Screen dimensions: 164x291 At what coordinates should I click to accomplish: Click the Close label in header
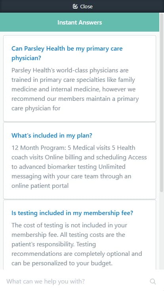pos(86,6)
